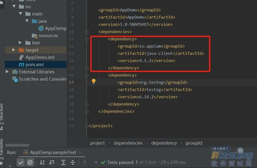Collapse all test results icon

72,162
